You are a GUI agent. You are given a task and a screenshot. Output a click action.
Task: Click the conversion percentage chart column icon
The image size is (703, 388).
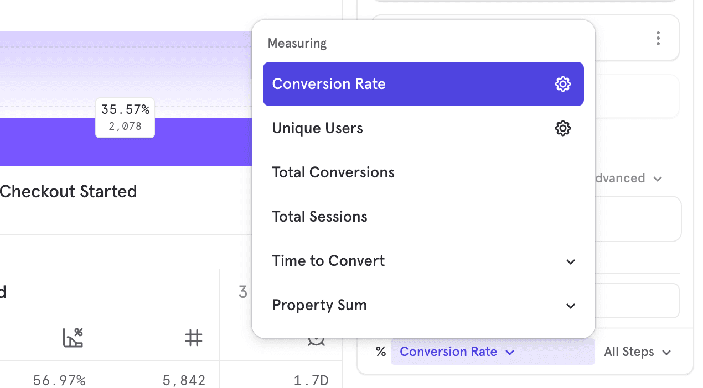tap(73, 338)
